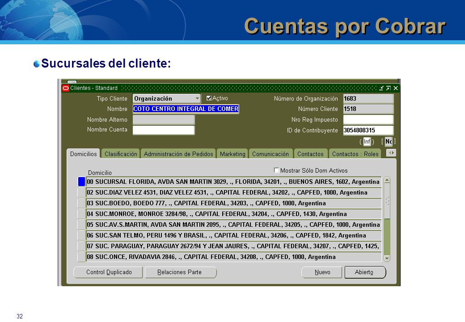
Task: Click the Abierto button
Action: coord(365,272)
